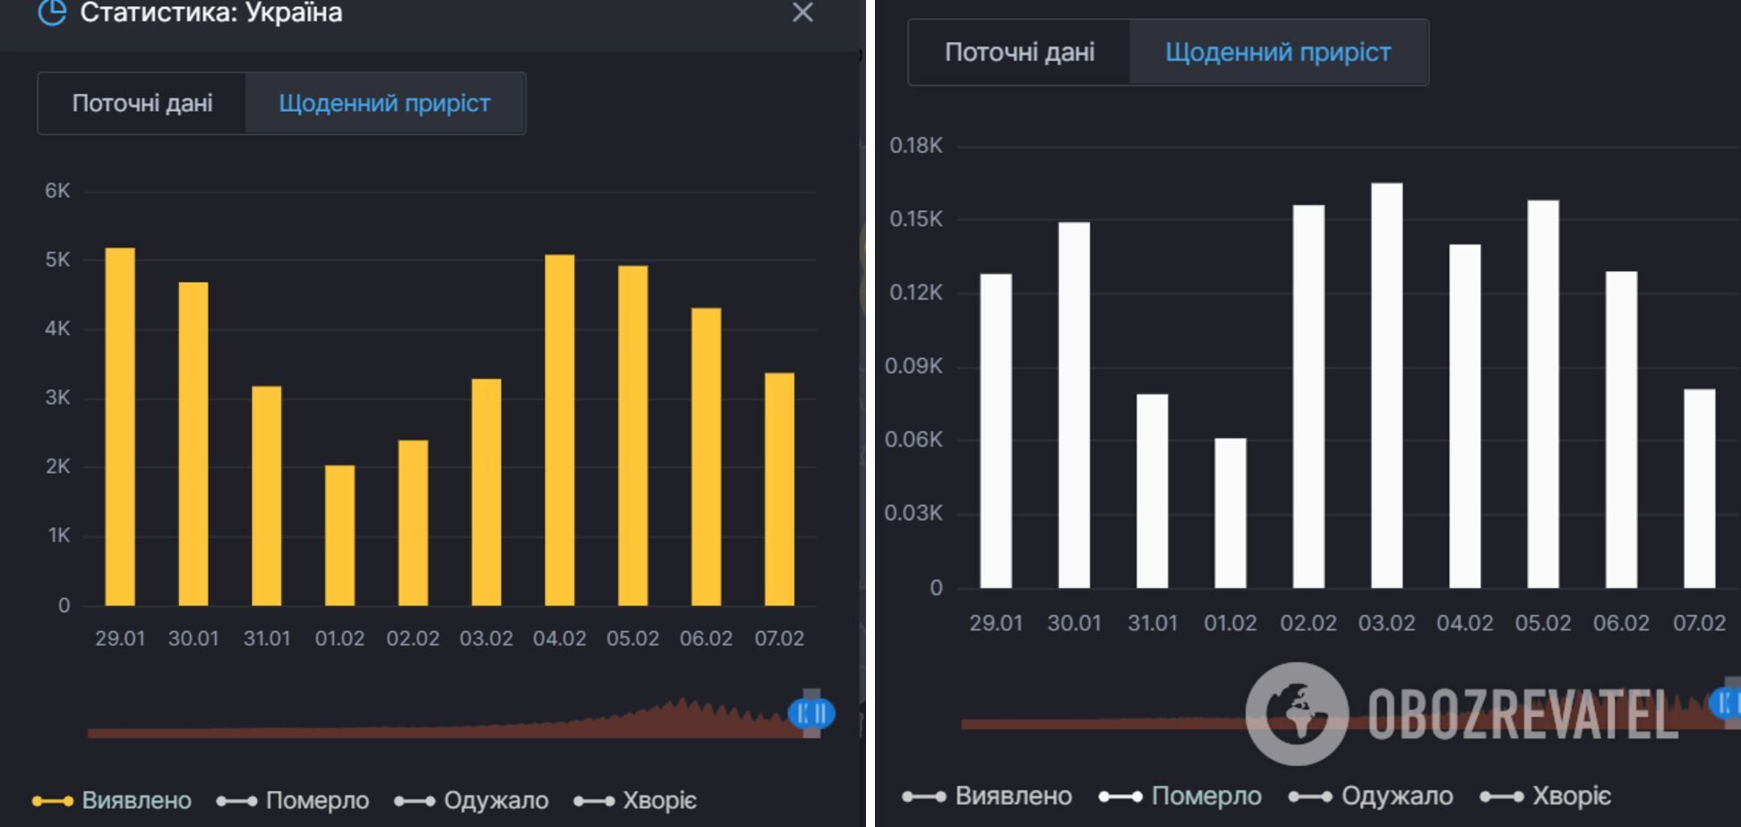Hide Померло series in right legend
This screenshot has height=827, width=1741.
point(1180,796)
